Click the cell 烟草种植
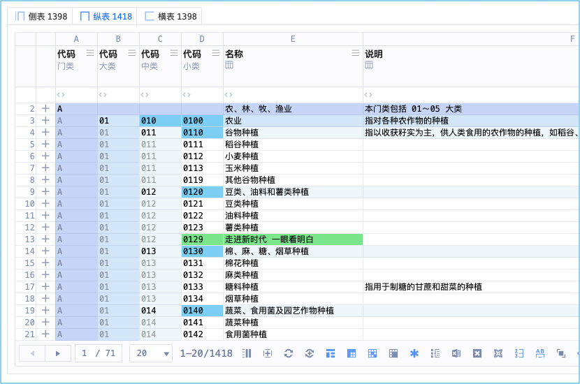This screenshot has height=384, width=580. (x=293, y=299)
